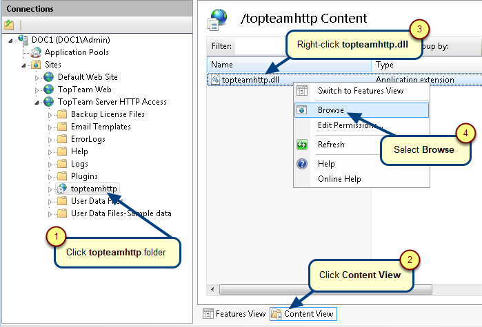Select TopTeam Web site in tree
This screenshot has height=327, width=482.
pos(85,89)
